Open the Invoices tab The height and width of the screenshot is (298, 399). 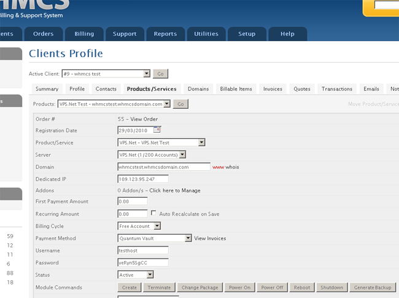(273, 89)
